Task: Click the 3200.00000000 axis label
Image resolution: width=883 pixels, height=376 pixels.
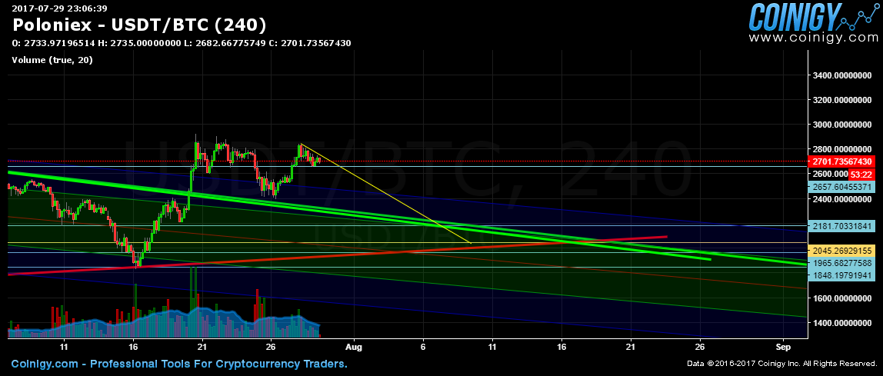Action: [842, 100]
